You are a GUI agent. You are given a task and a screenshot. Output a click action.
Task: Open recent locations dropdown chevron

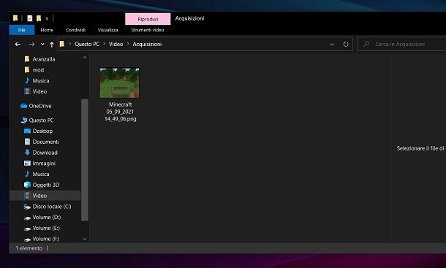[x=42, y=45]
